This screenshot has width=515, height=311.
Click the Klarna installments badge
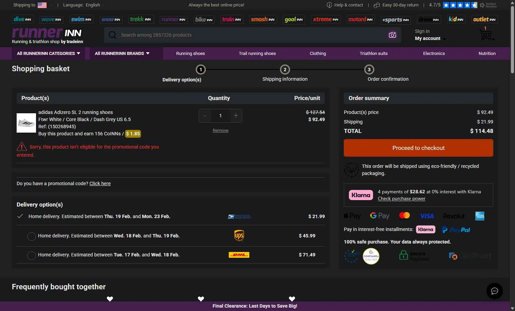coord(426,230)
